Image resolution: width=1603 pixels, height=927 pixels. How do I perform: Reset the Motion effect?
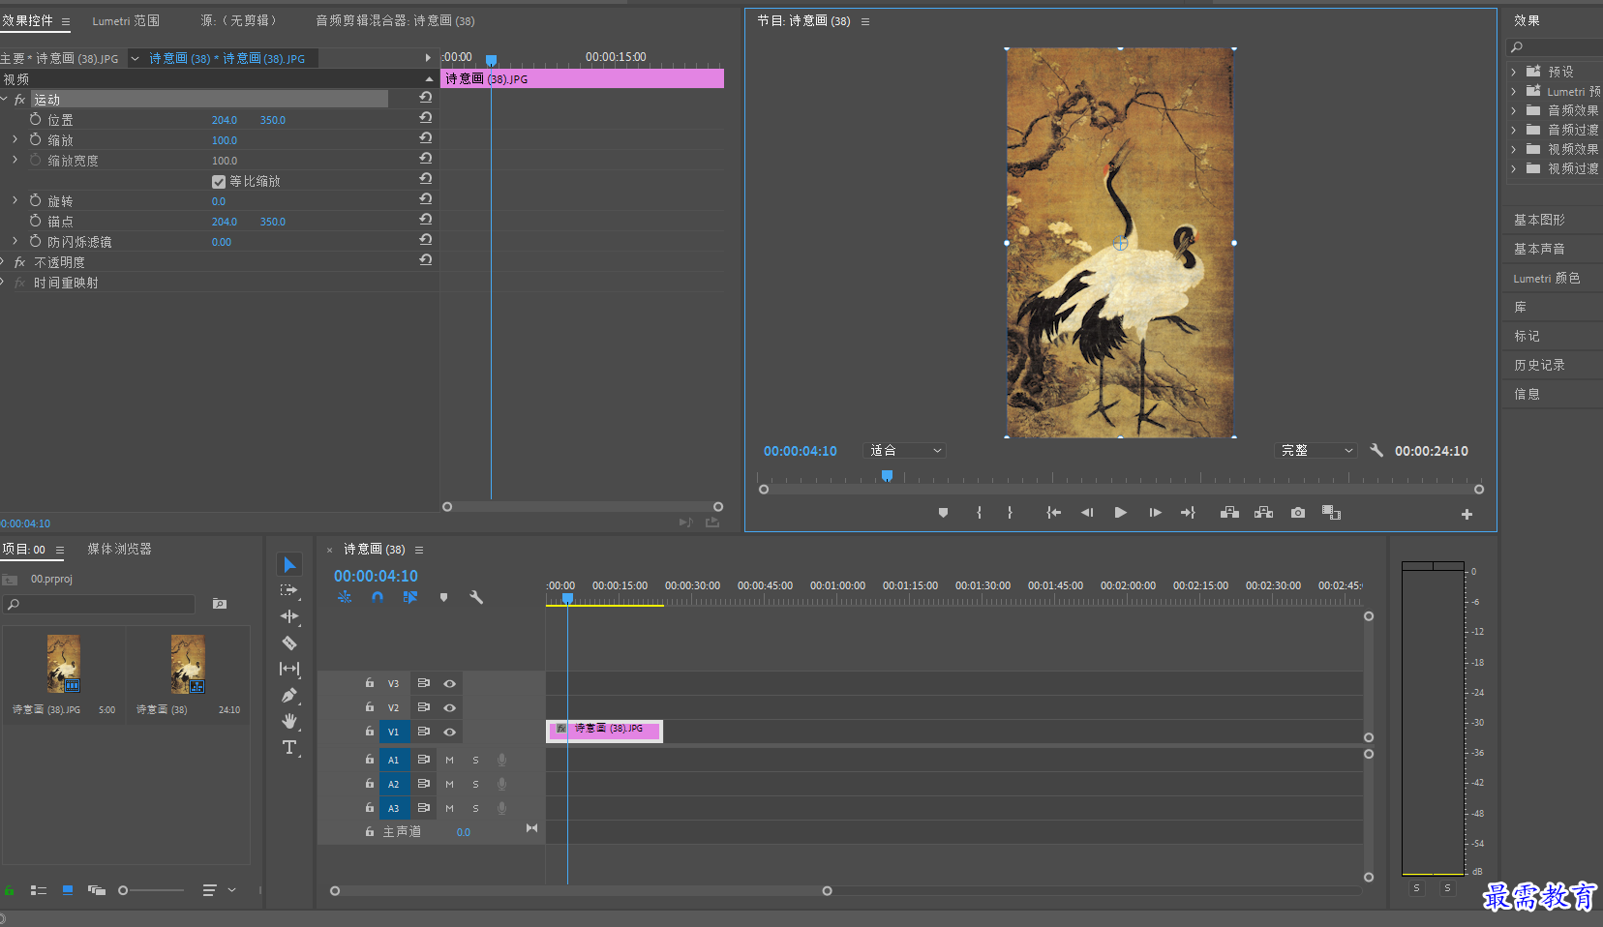(x=425, y=98)
